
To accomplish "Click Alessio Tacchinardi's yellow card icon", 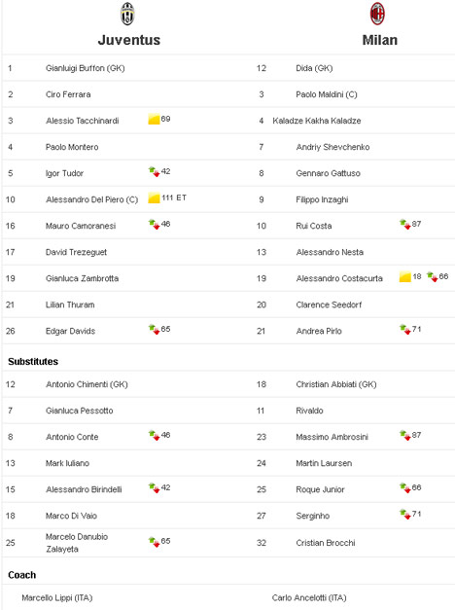I will click(x=154, y=119).
